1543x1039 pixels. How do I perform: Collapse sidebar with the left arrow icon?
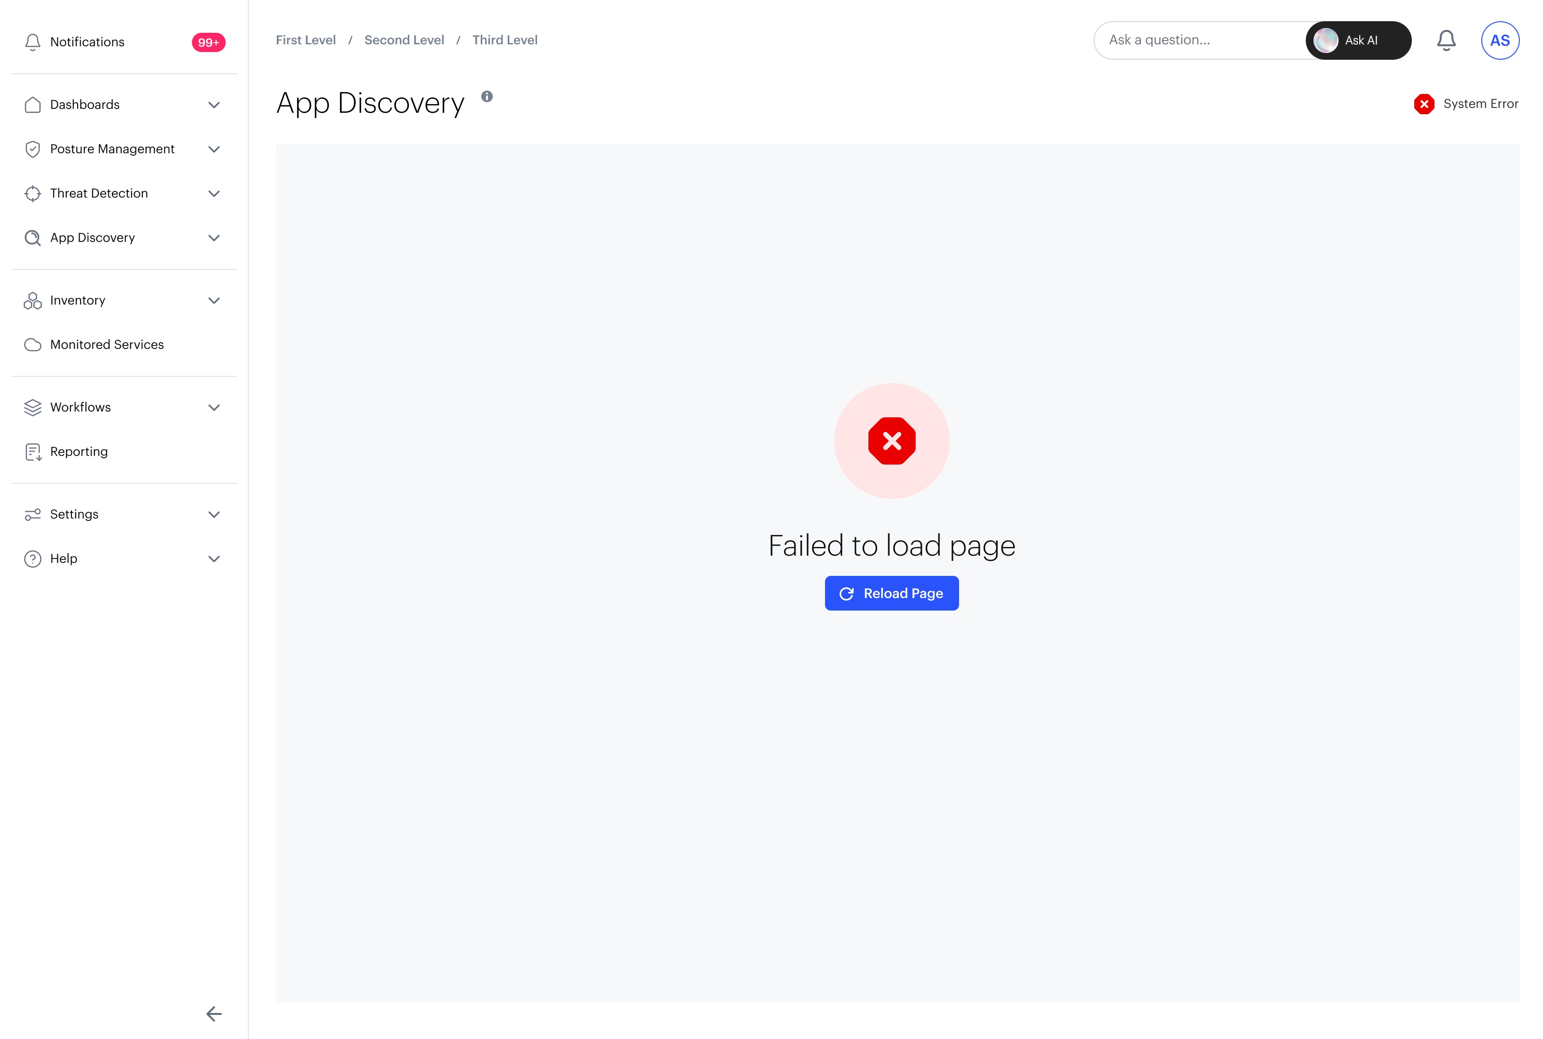click(x=214, y=1013)
